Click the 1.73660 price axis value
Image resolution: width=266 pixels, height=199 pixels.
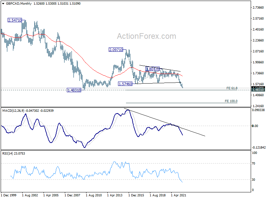click(258, 73)
